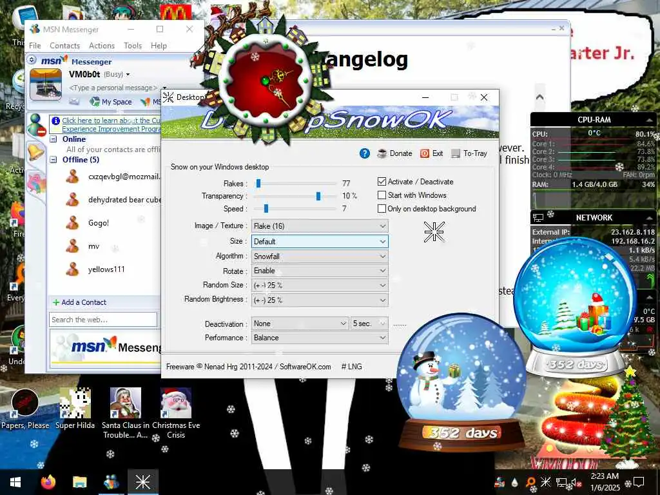Open Super Hilda desktop shortcut
This screenshot has height=495, width=660.
(x=75, y=409)
